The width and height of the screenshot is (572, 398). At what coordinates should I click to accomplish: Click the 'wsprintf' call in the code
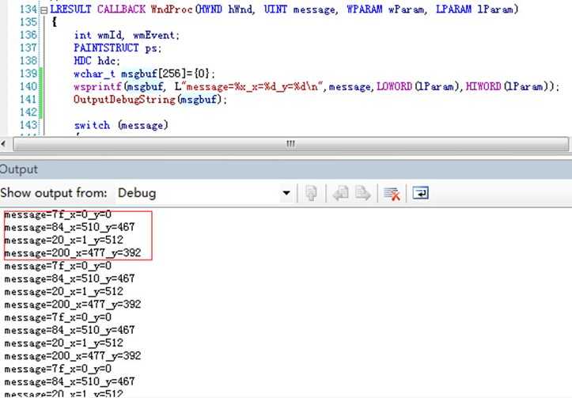98,87
